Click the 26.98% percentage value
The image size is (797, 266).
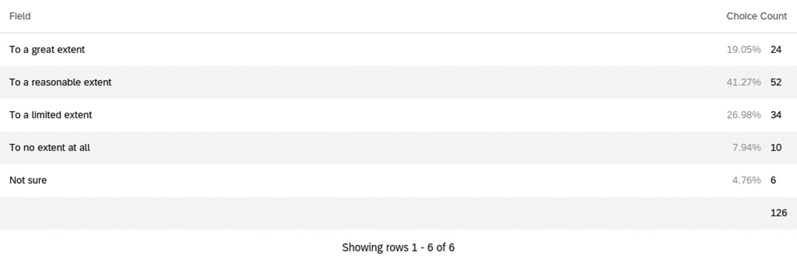click(743, 115)
